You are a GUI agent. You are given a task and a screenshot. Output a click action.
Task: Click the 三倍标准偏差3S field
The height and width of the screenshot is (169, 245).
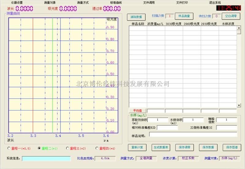tap(227, 128)
